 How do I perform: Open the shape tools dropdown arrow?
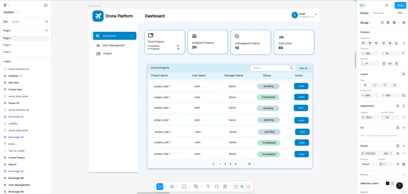coord(189,187)
